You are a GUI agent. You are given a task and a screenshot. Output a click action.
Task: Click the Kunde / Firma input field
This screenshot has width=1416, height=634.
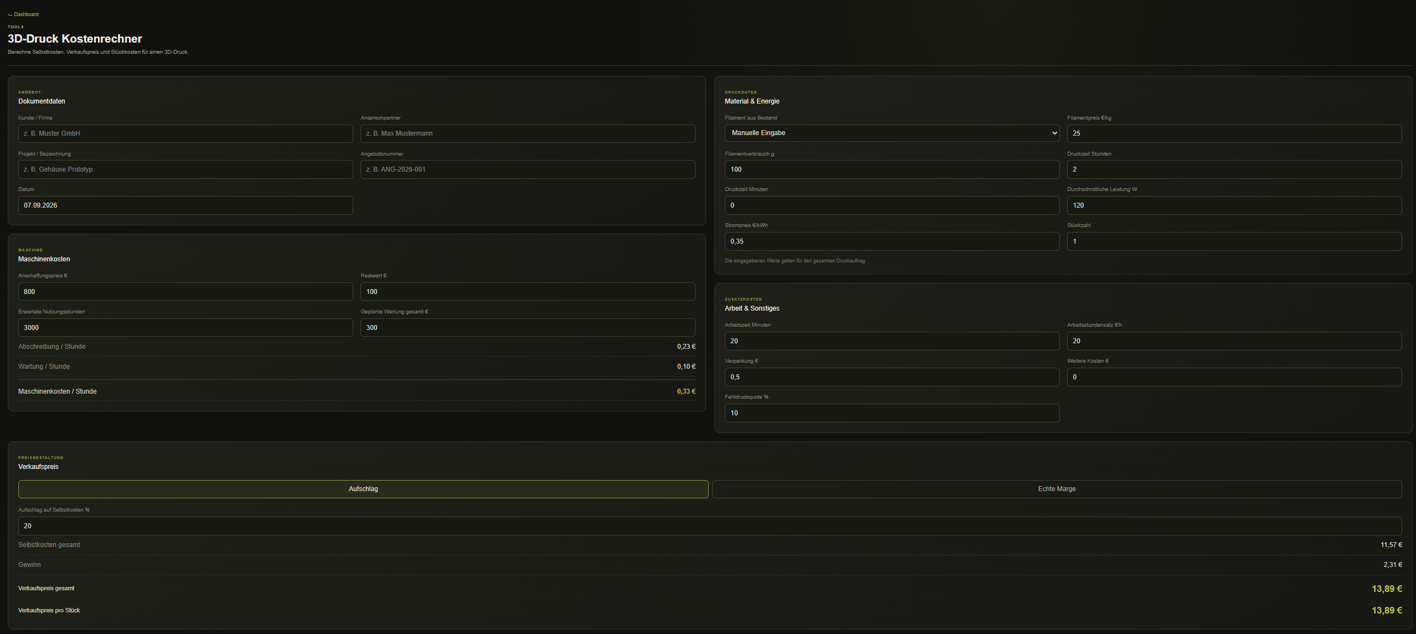coord(186,133)
